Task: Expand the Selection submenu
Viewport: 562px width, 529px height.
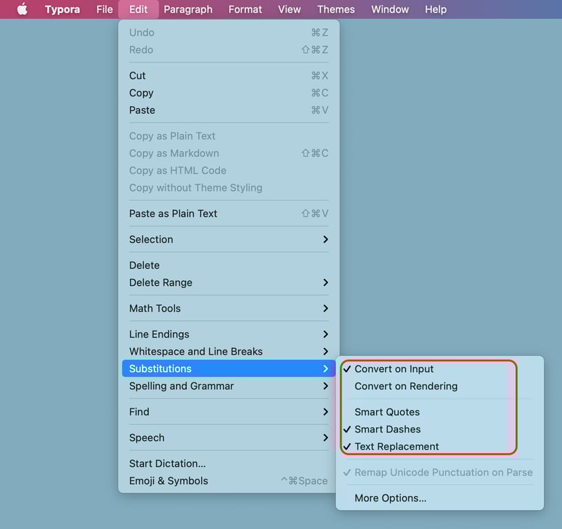Action: pyautogui.click(x=229, y=240)
